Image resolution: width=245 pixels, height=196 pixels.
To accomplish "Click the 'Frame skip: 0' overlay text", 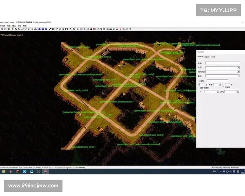I will tap(16, 35).
